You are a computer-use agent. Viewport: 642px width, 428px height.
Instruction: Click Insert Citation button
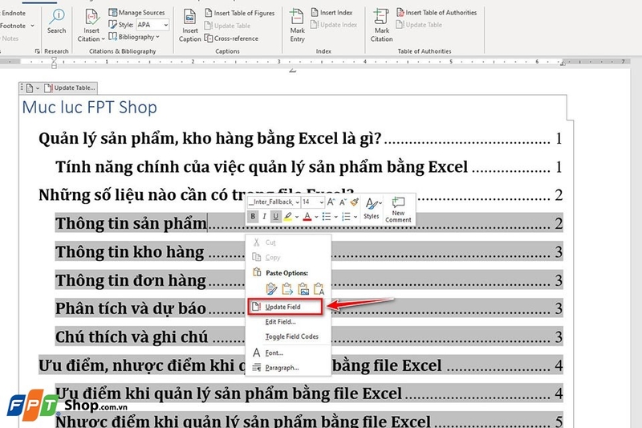(x=91, y=26)
